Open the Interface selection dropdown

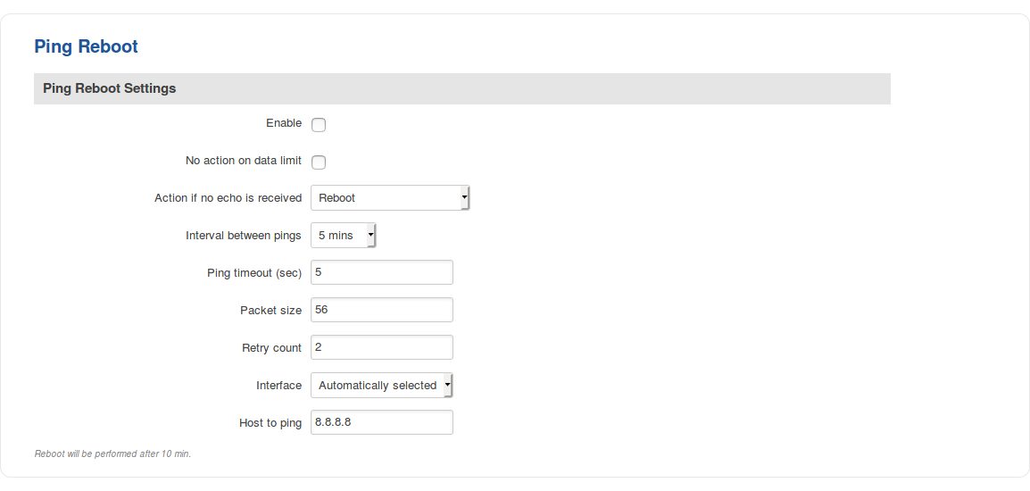coord(382,386)
